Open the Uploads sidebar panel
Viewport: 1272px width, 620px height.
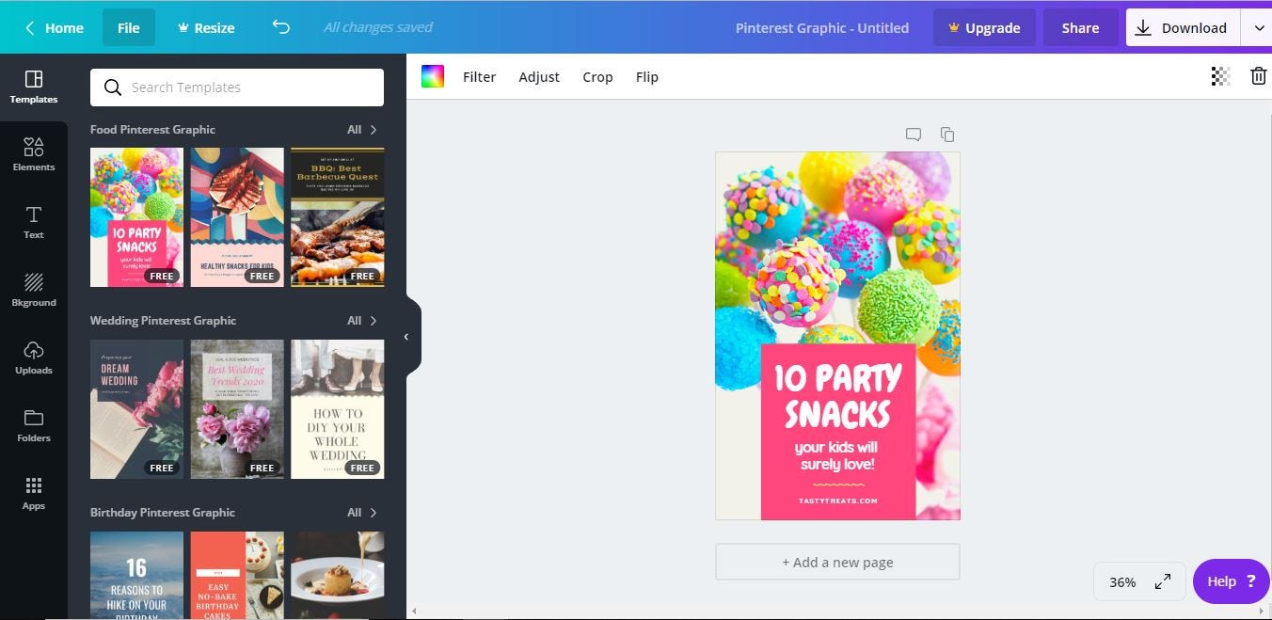[34, 358]
